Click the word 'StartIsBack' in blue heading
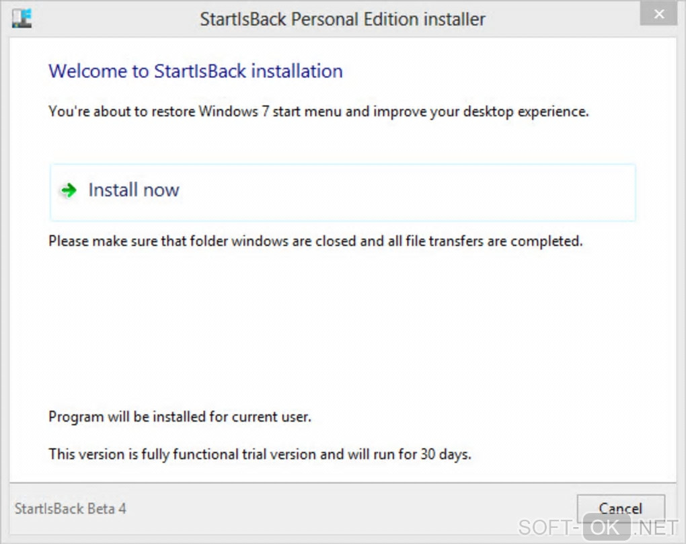The width and height of the screenshot is (686, 544). [200, 71]
